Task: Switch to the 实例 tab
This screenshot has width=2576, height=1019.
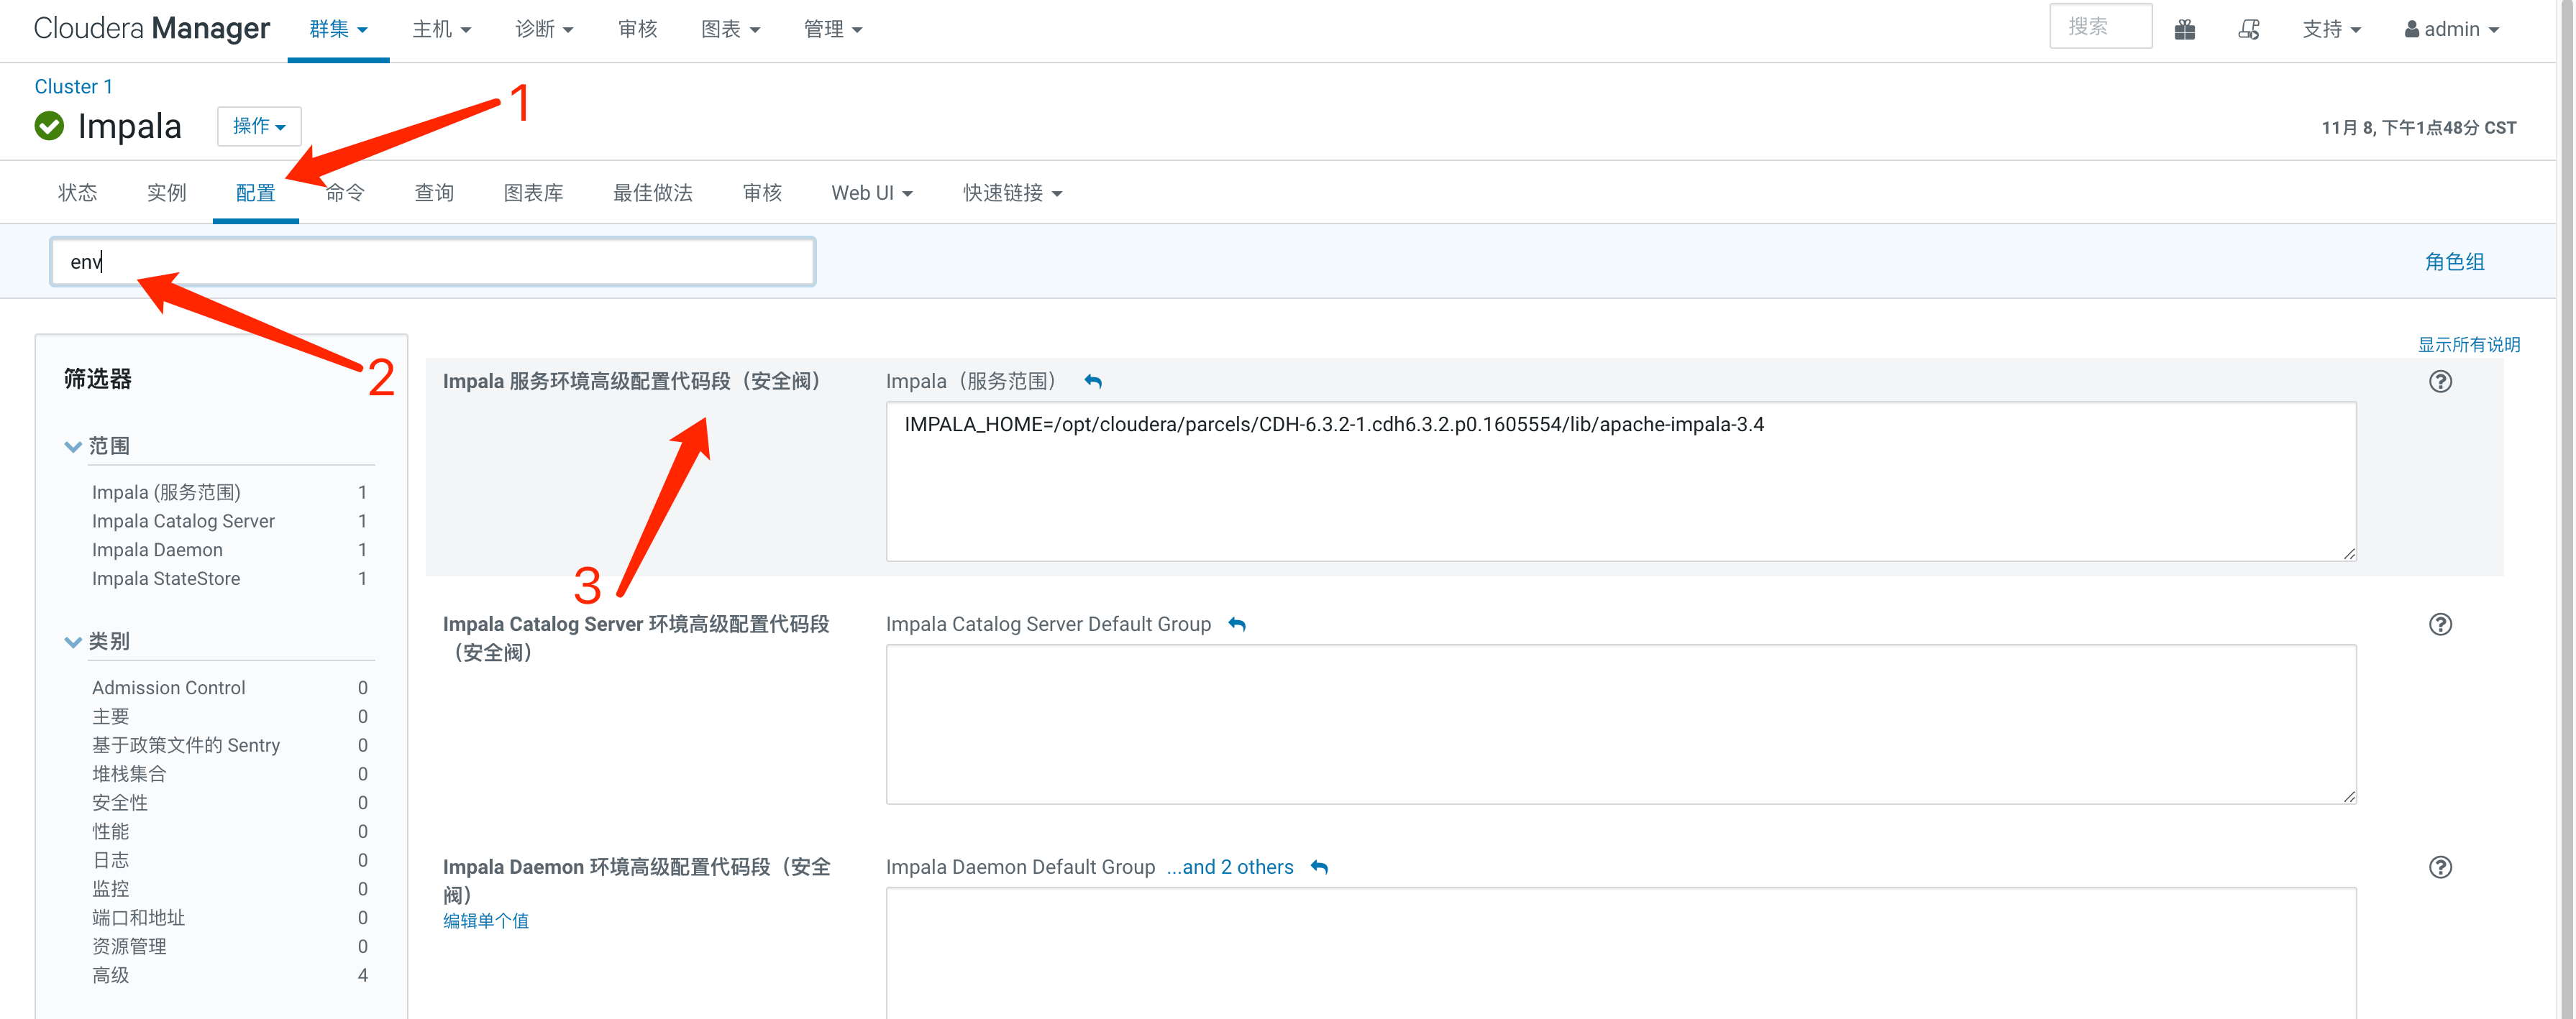Action: click(x=166, y=193)
